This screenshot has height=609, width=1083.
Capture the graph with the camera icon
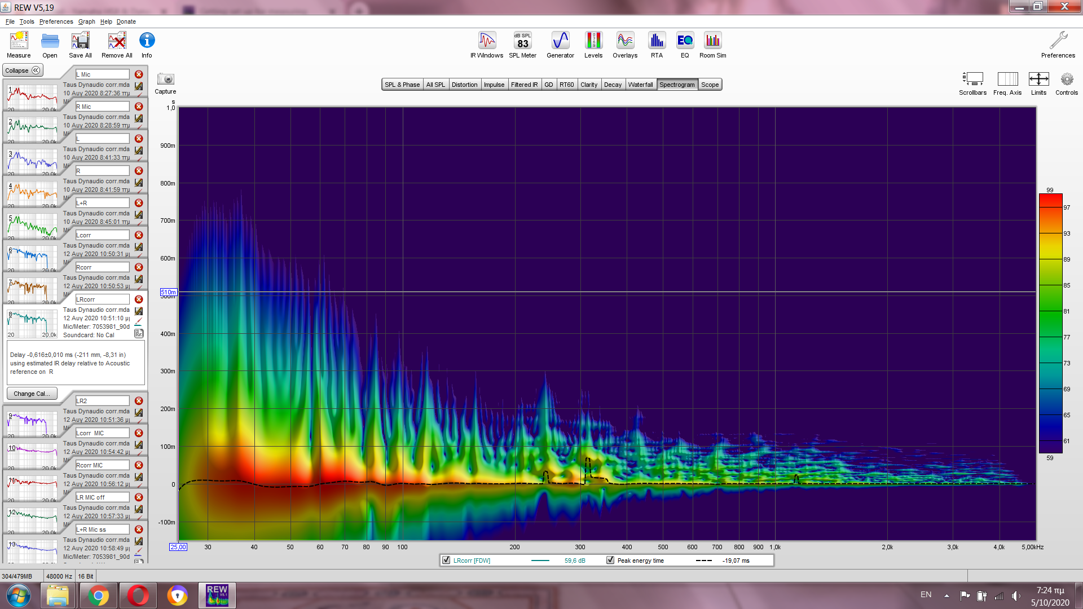(165, 82)
